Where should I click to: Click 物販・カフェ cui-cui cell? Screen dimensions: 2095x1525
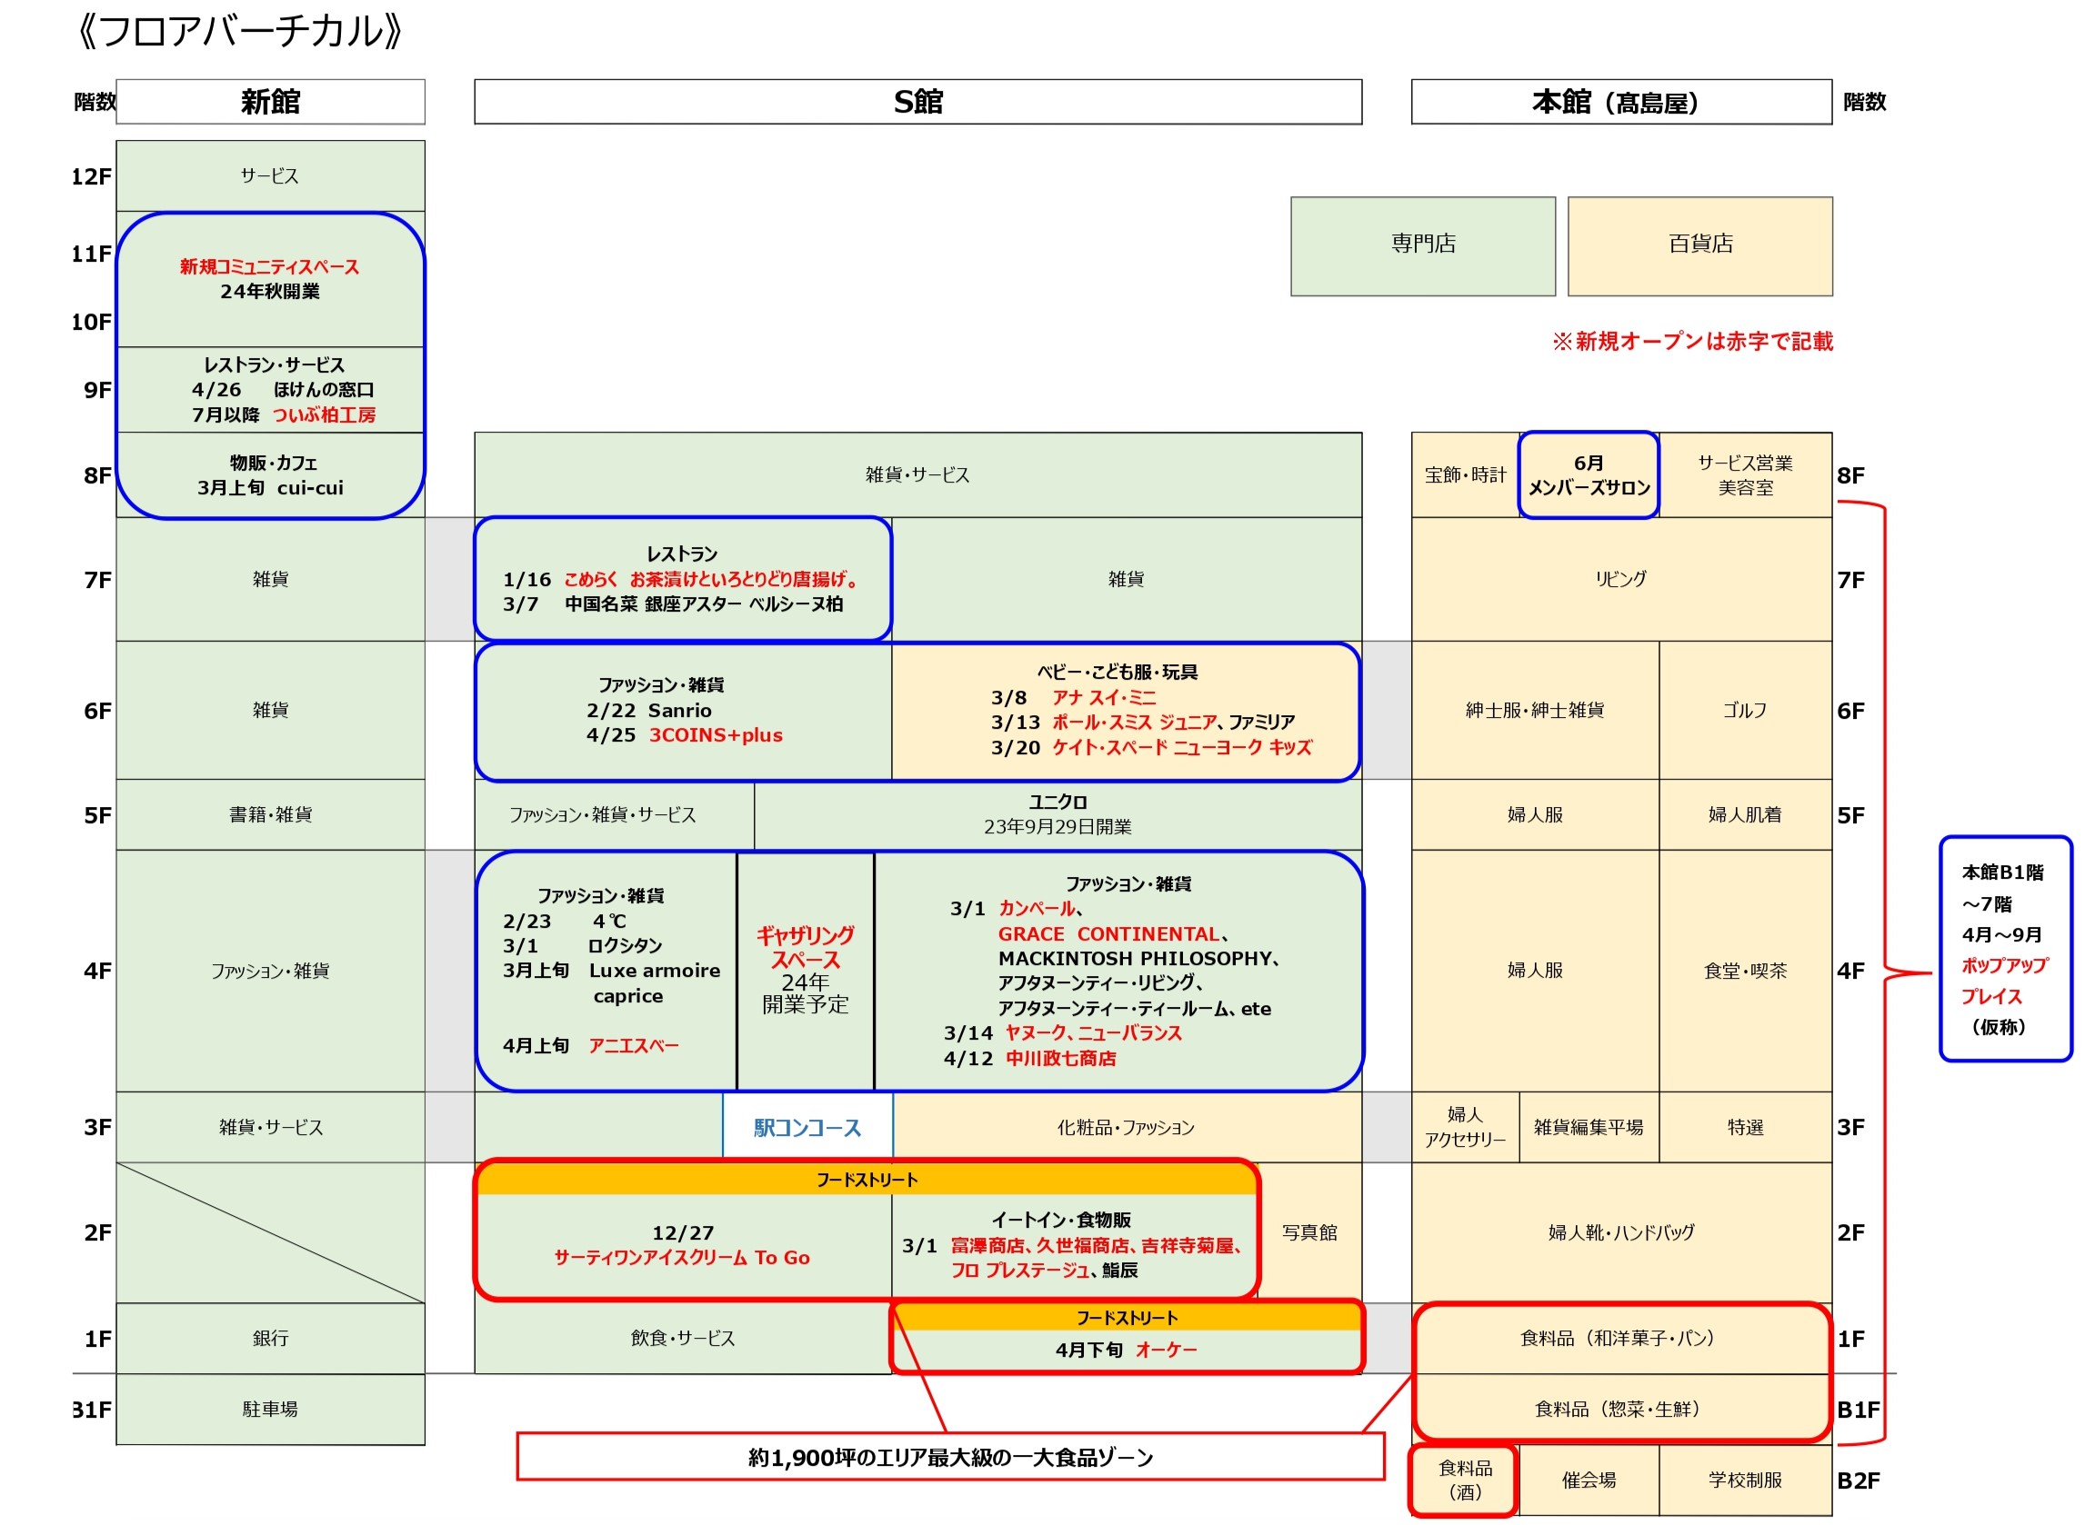tap(271, 475)
